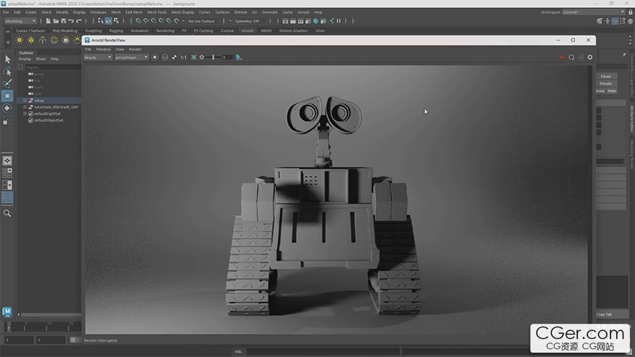Switch to the Poly Modeling shelf tab
The width and height of the screenshot is (635, 357).
pyautogui.click(x=65, y=31)
